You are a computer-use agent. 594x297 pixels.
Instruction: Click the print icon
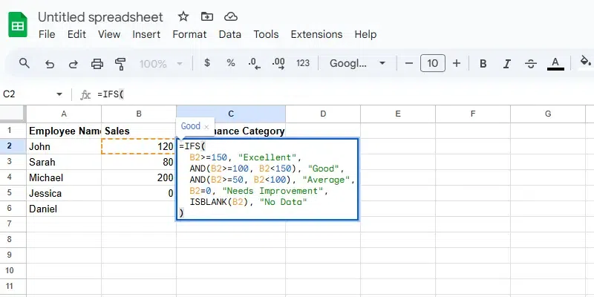(x=97, y=63)
